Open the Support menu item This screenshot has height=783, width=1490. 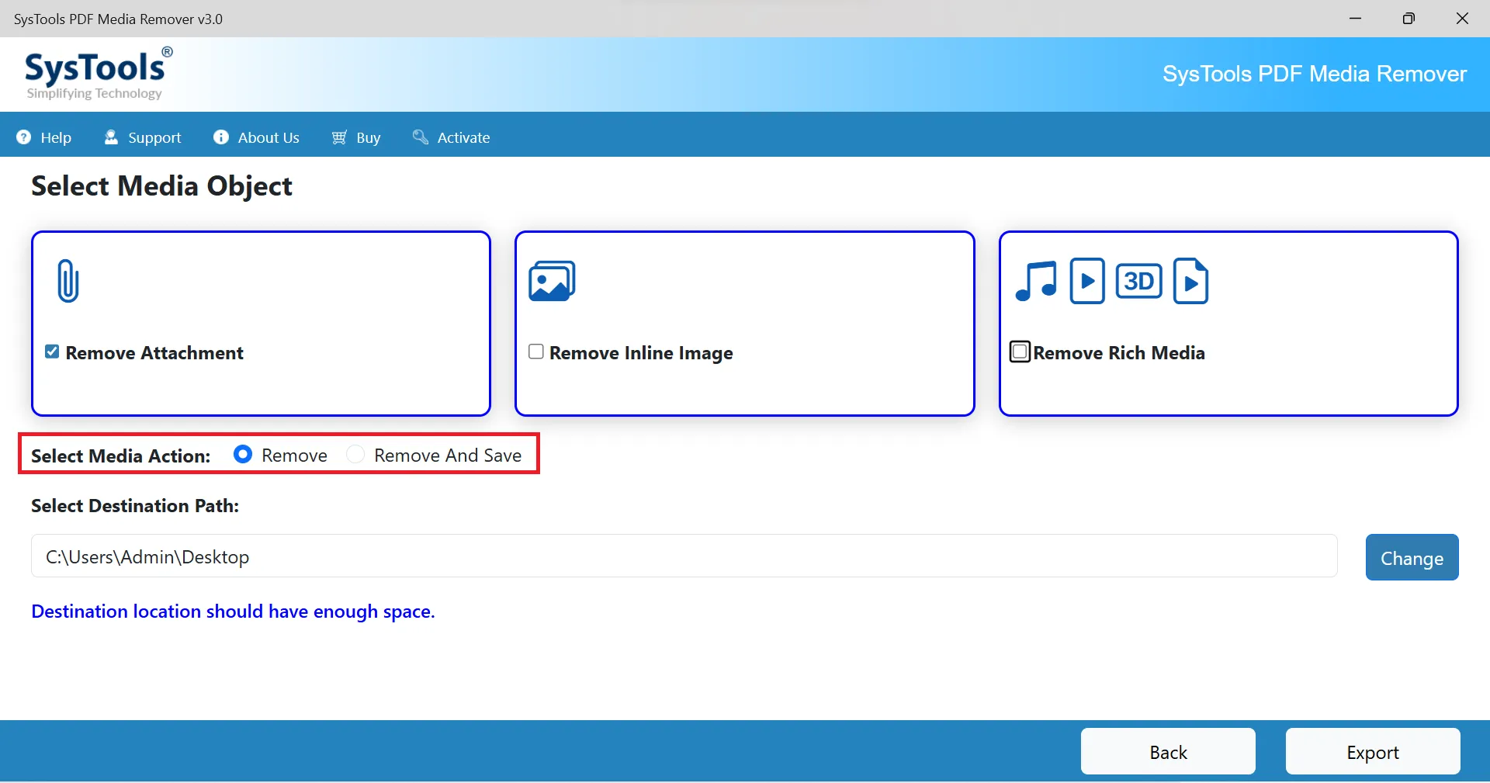[143, 137]
